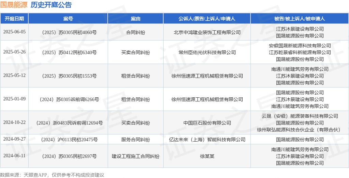Viewport: 349px width, 178px height.
Task: Click 国晟能源股份有限公司 in the 2025-01-09 row
Action: [300, 93]
